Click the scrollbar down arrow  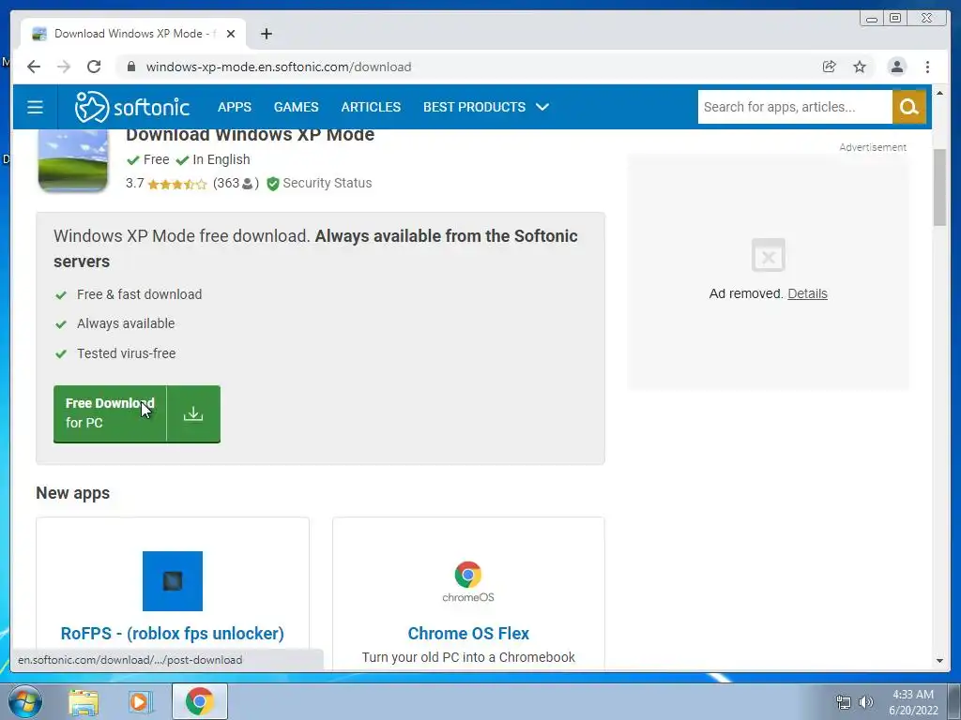[x=939, y=661]
